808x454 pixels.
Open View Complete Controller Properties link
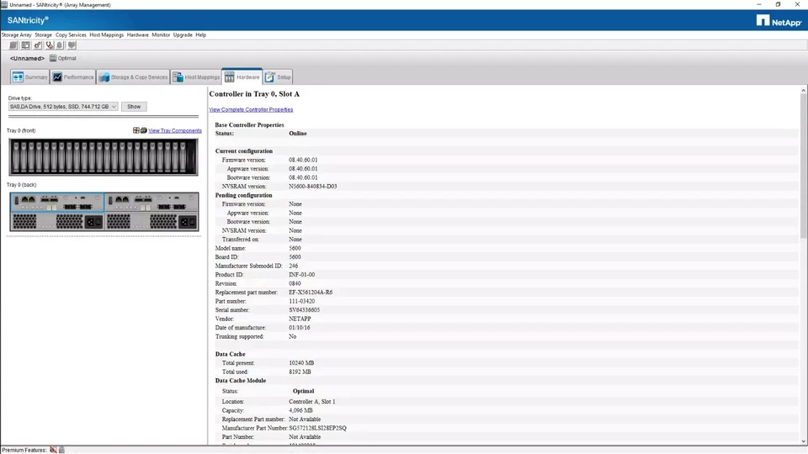251,109
